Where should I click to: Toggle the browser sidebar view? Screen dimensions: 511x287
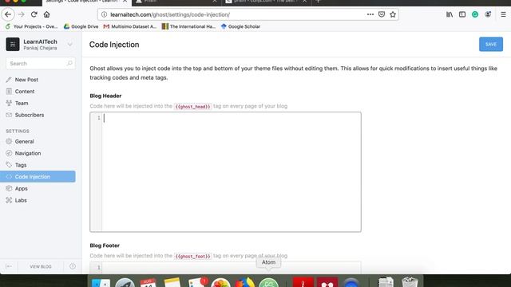tap(462, 14)
